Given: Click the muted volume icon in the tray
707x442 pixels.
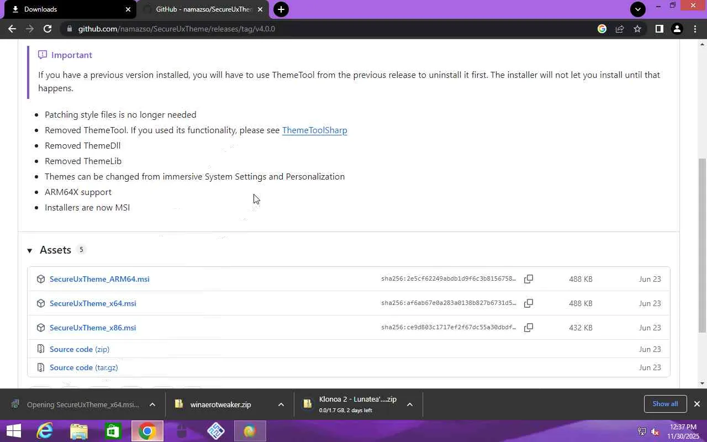Looking at the screenshot, I should click(x=655, y=432).
